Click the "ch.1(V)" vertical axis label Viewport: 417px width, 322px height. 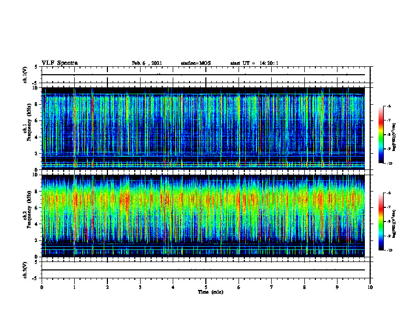[x=25, y=75]
